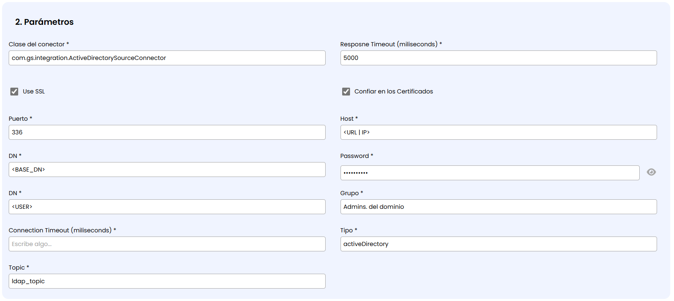Uncheck the Confiar en los Certificados checkbox
Screen dimensions: 674x301
point(346,91)
